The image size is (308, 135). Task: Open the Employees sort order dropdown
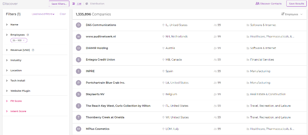(292, 14)
